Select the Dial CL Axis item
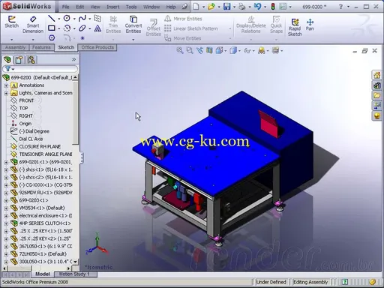 point(31,139)
